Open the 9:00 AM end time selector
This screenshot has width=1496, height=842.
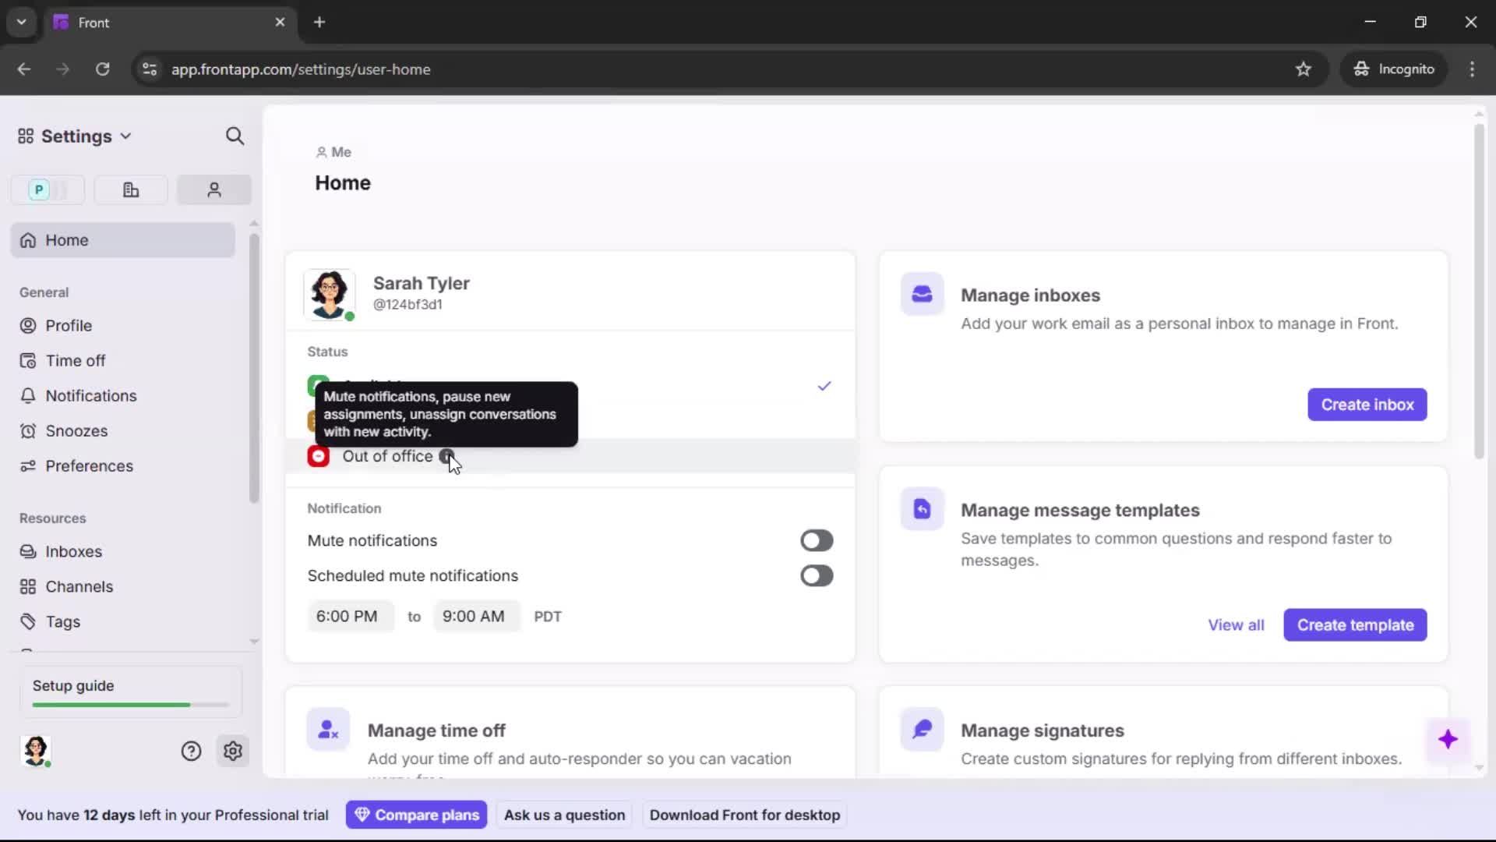click(x=474, y=616)
